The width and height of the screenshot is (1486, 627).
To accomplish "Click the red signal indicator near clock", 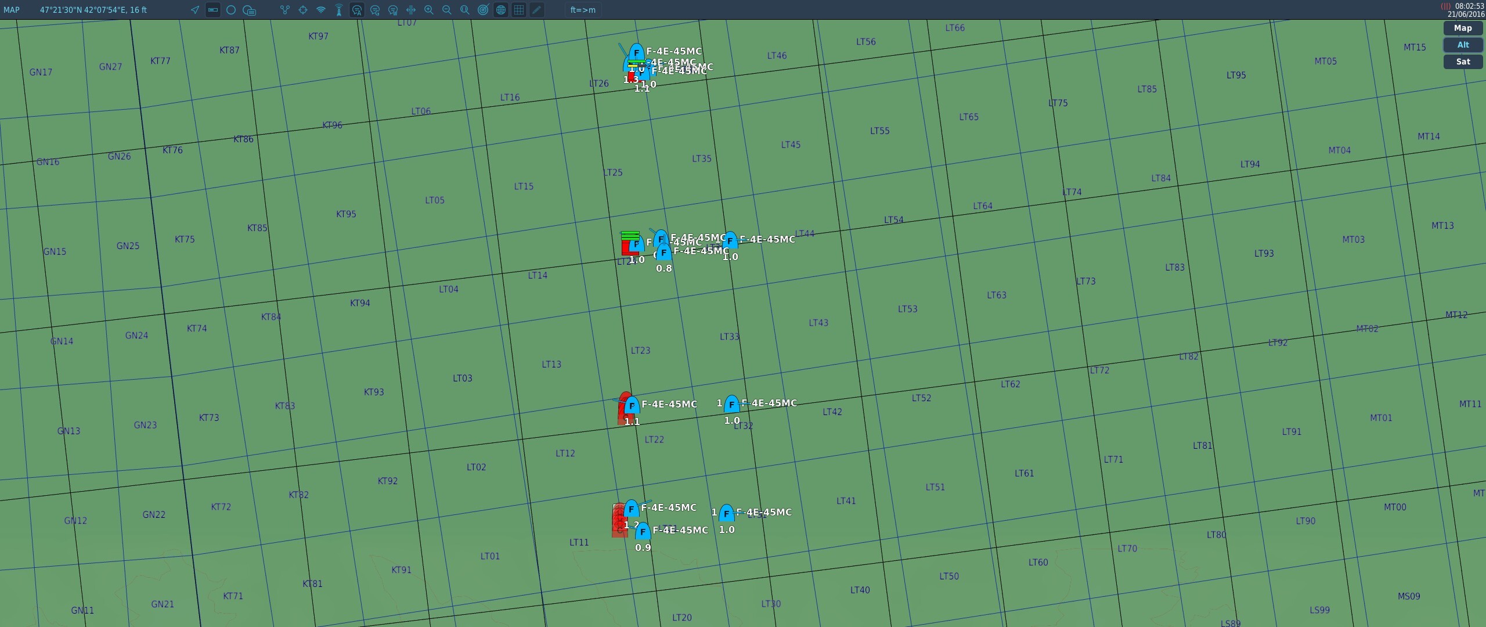I will click(x=1445, y=6).
